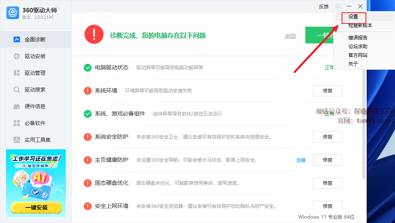Click green check icon for 系统、游戏必备组件
395x223 pixels.
coord(88,114)
